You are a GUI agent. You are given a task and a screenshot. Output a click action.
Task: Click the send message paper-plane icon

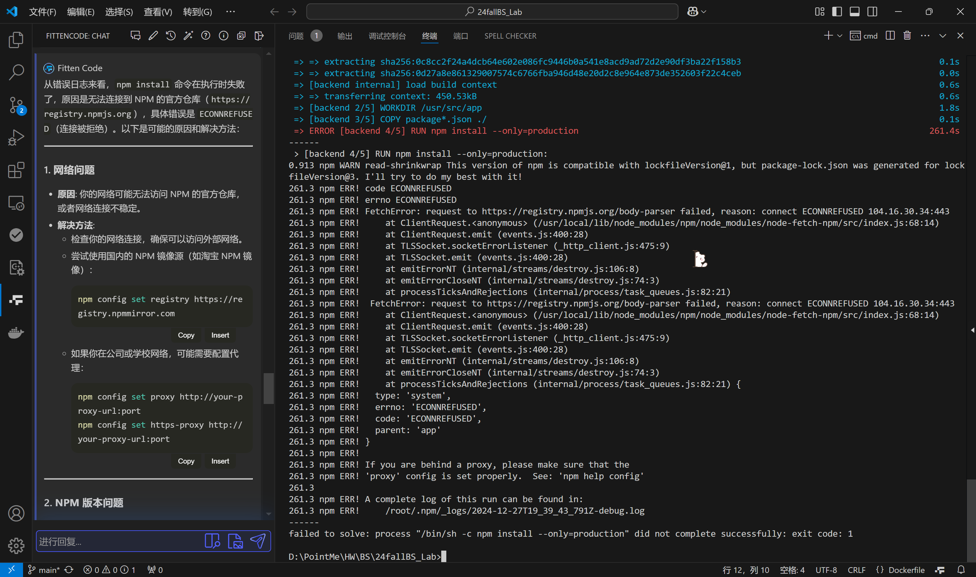tap(258, 541)
